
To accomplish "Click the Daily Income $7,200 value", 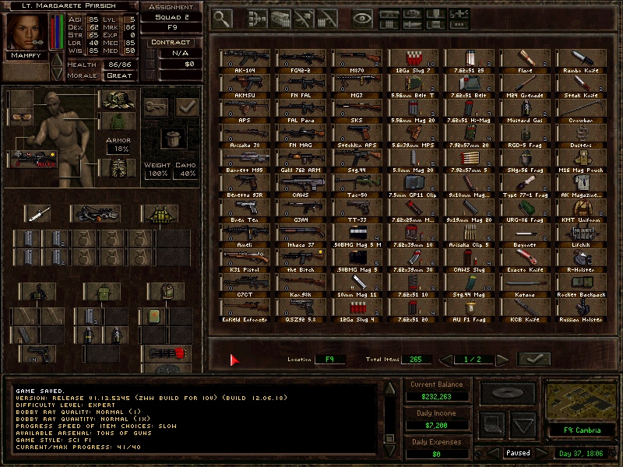I will coord(436,425).
